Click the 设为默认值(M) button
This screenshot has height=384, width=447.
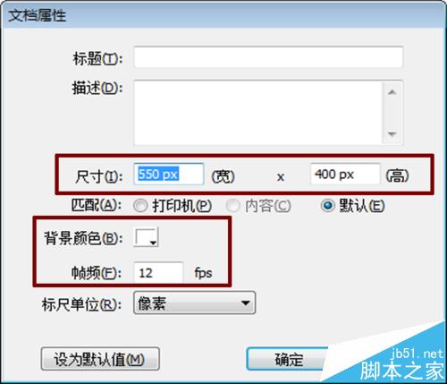(100, 359)
